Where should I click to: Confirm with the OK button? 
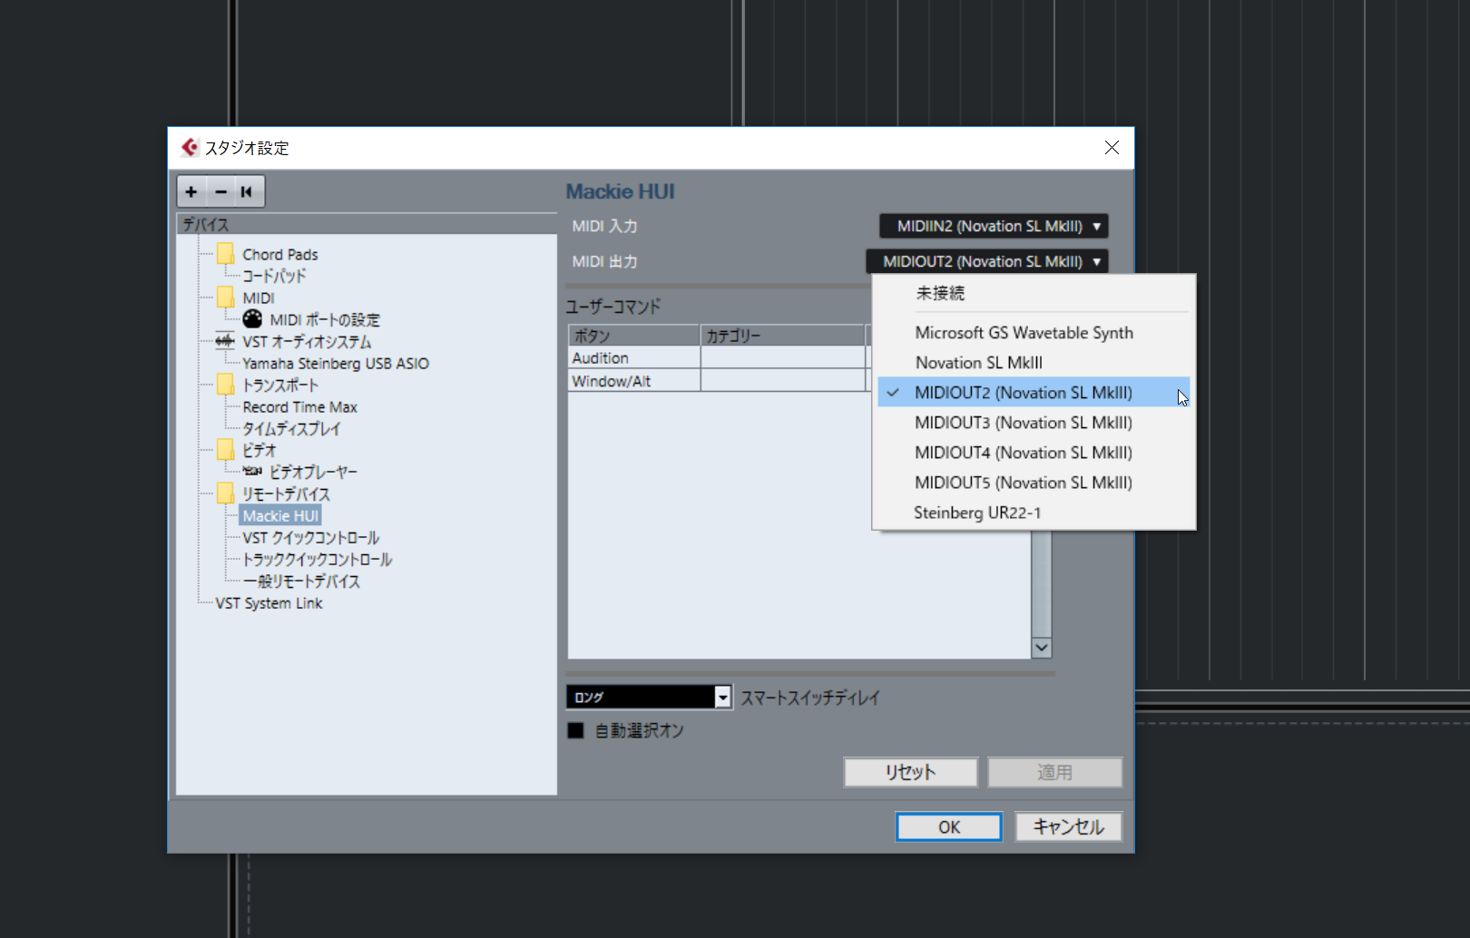point(949,826)
